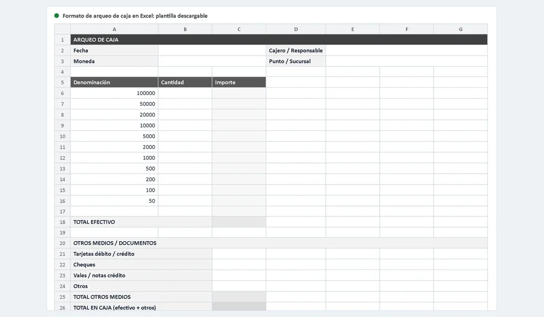Click the Cajero / Responsable value cell
Image resolution: width=544 pixels, height=317 pixels.
tap(407, 50)
